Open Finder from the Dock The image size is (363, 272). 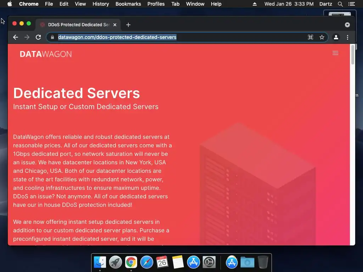[100, 262]
